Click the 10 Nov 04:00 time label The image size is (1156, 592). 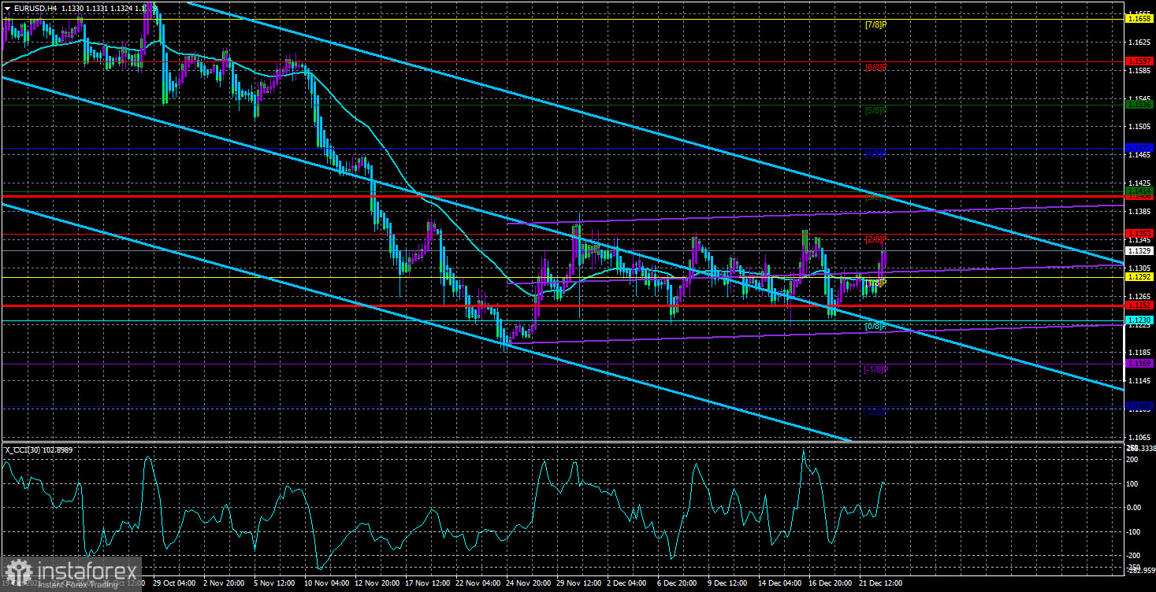(328, 583)
